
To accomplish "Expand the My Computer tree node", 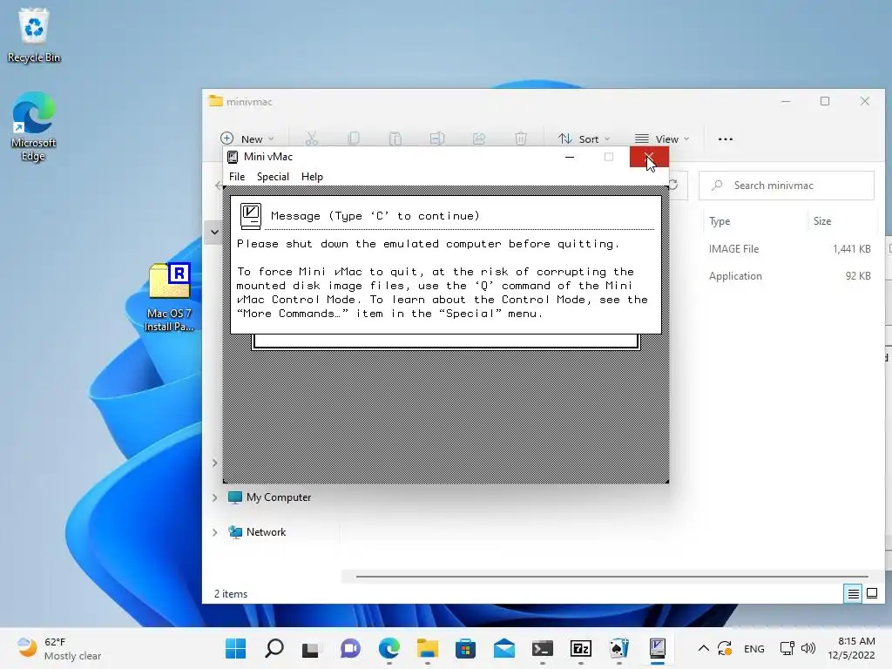I will pos(214,497).
